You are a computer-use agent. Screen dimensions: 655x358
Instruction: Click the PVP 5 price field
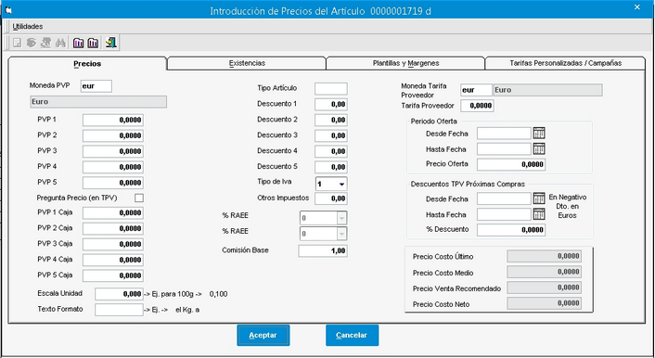pos(113,183)
